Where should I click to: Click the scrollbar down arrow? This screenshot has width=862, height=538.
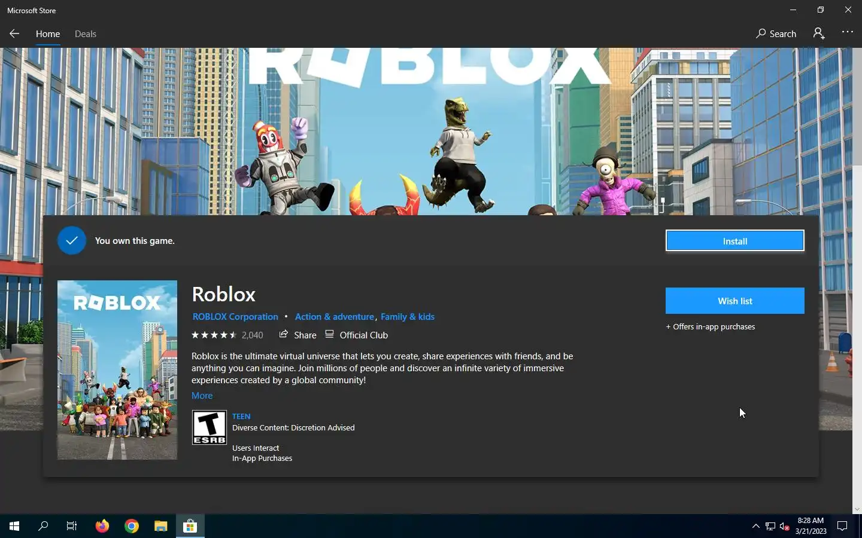click(857, 509)
